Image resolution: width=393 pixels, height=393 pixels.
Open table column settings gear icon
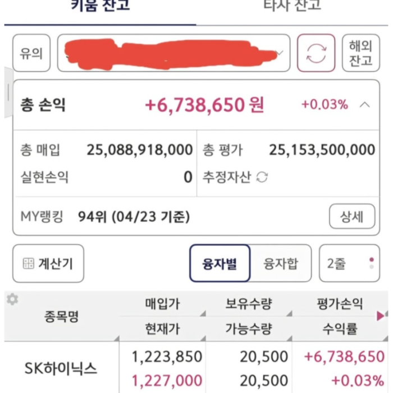tap(12, 299)
